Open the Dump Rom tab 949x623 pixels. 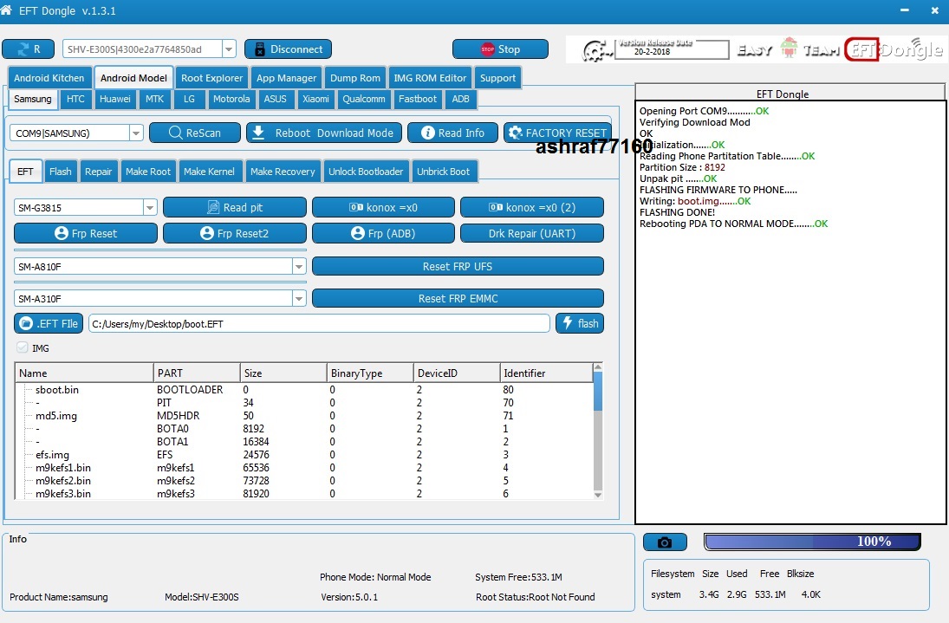pyautogui.click(x=355, y=78)
